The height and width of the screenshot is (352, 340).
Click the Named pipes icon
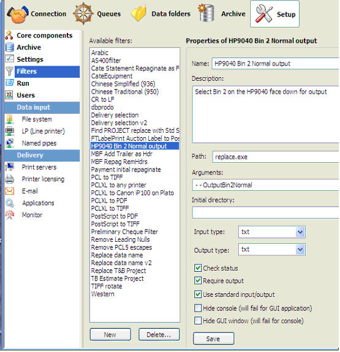tap(9, 143)
